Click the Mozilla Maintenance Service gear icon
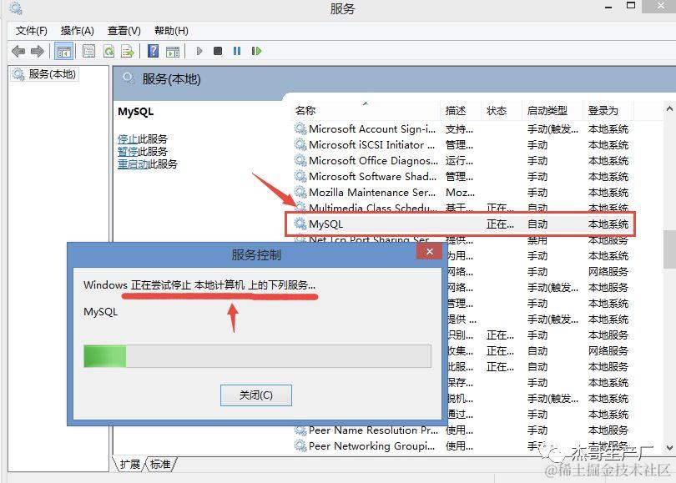Screen dimensions: 676x483 click(300, 192)
